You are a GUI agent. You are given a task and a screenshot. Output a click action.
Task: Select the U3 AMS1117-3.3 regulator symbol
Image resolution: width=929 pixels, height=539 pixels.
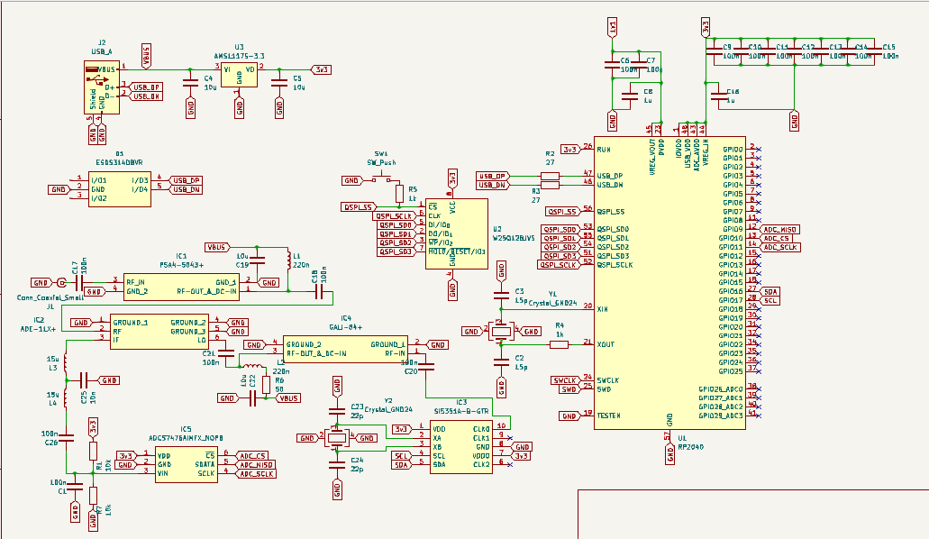239,75
